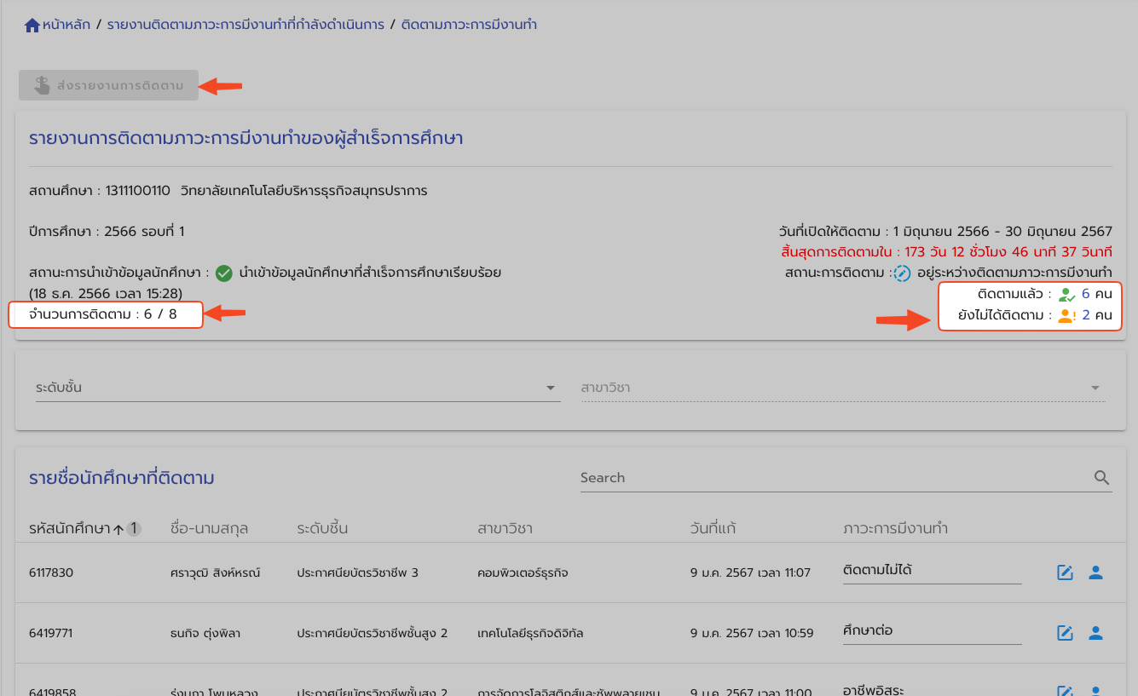Sort by the ชื่อ-นามสกุล column header
1138x696 pixels.
click(x=209, y=528)
